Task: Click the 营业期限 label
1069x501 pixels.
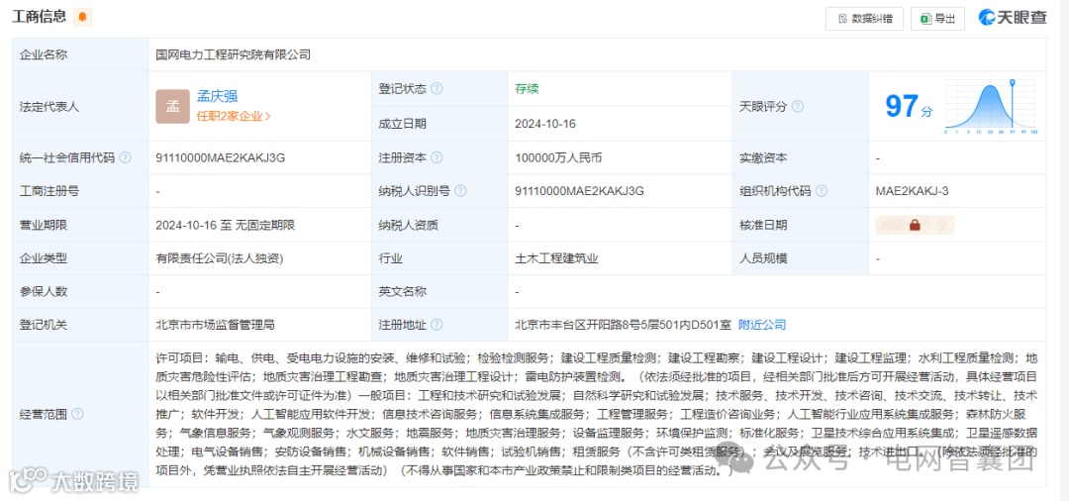Action: [44, 225]
